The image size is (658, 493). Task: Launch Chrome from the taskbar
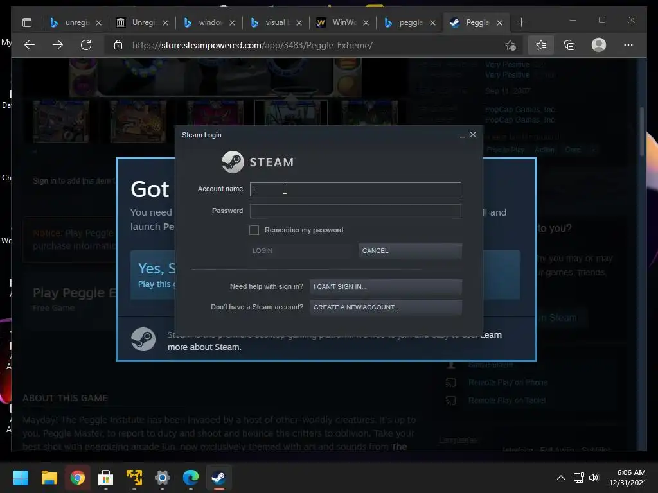pyautogui.click(x=78, y=478)
